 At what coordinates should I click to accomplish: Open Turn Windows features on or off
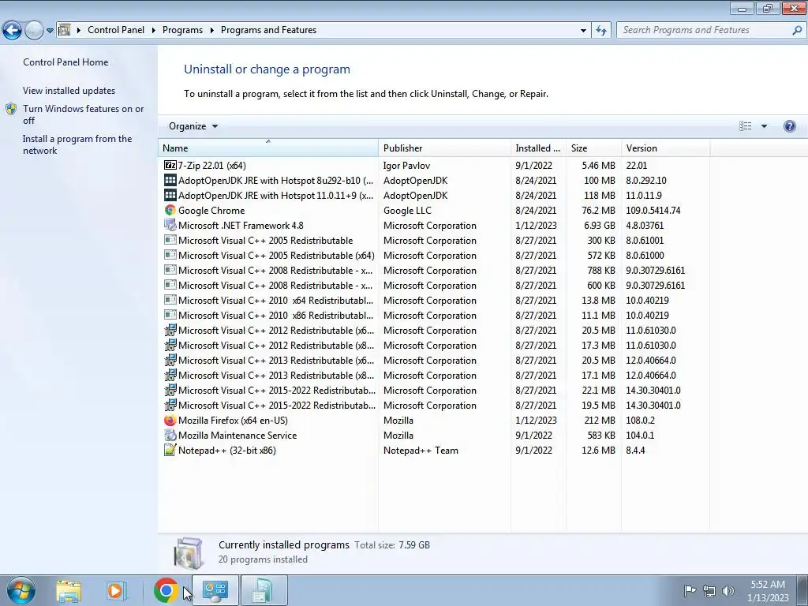click(84, 114)
